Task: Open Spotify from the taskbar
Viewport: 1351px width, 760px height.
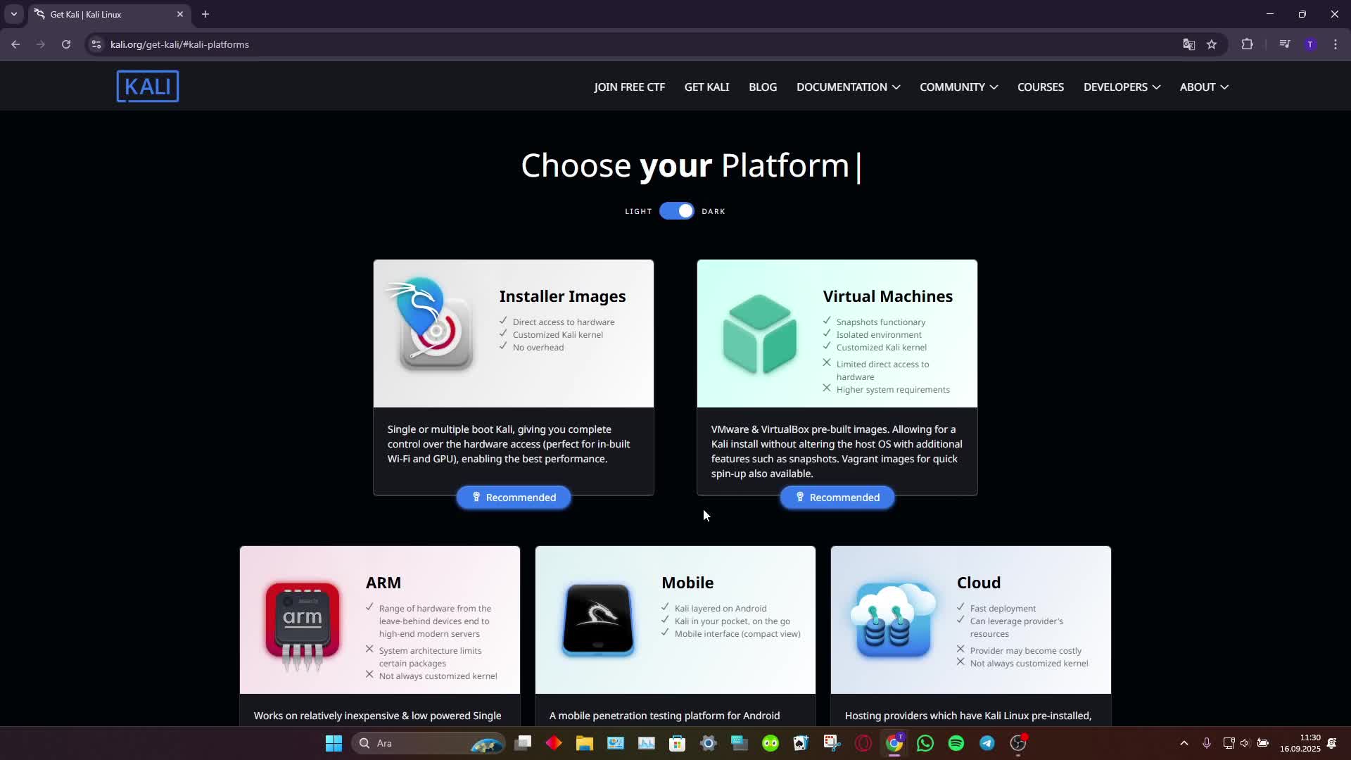Action: point(956,743)
